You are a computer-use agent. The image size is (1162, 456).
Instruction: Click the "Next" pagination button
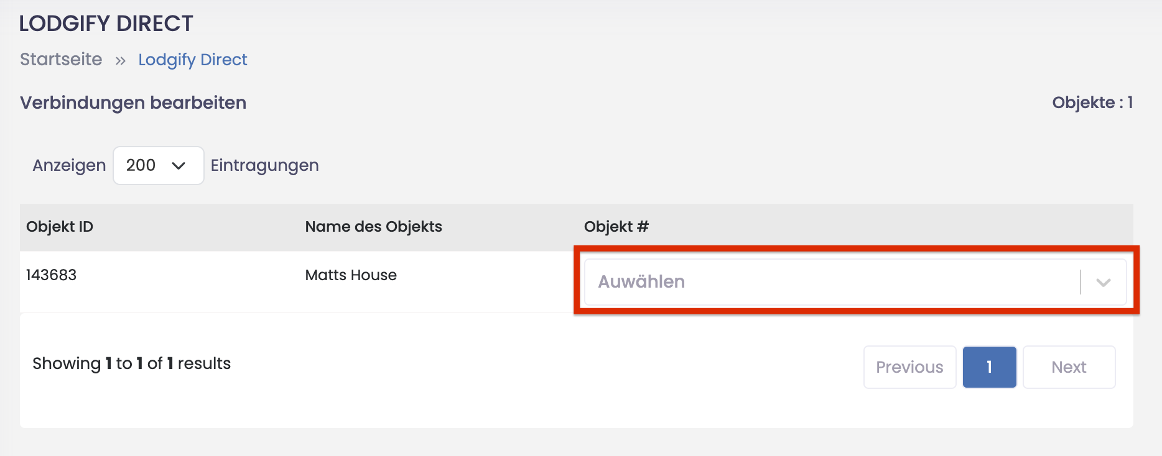1069,367
